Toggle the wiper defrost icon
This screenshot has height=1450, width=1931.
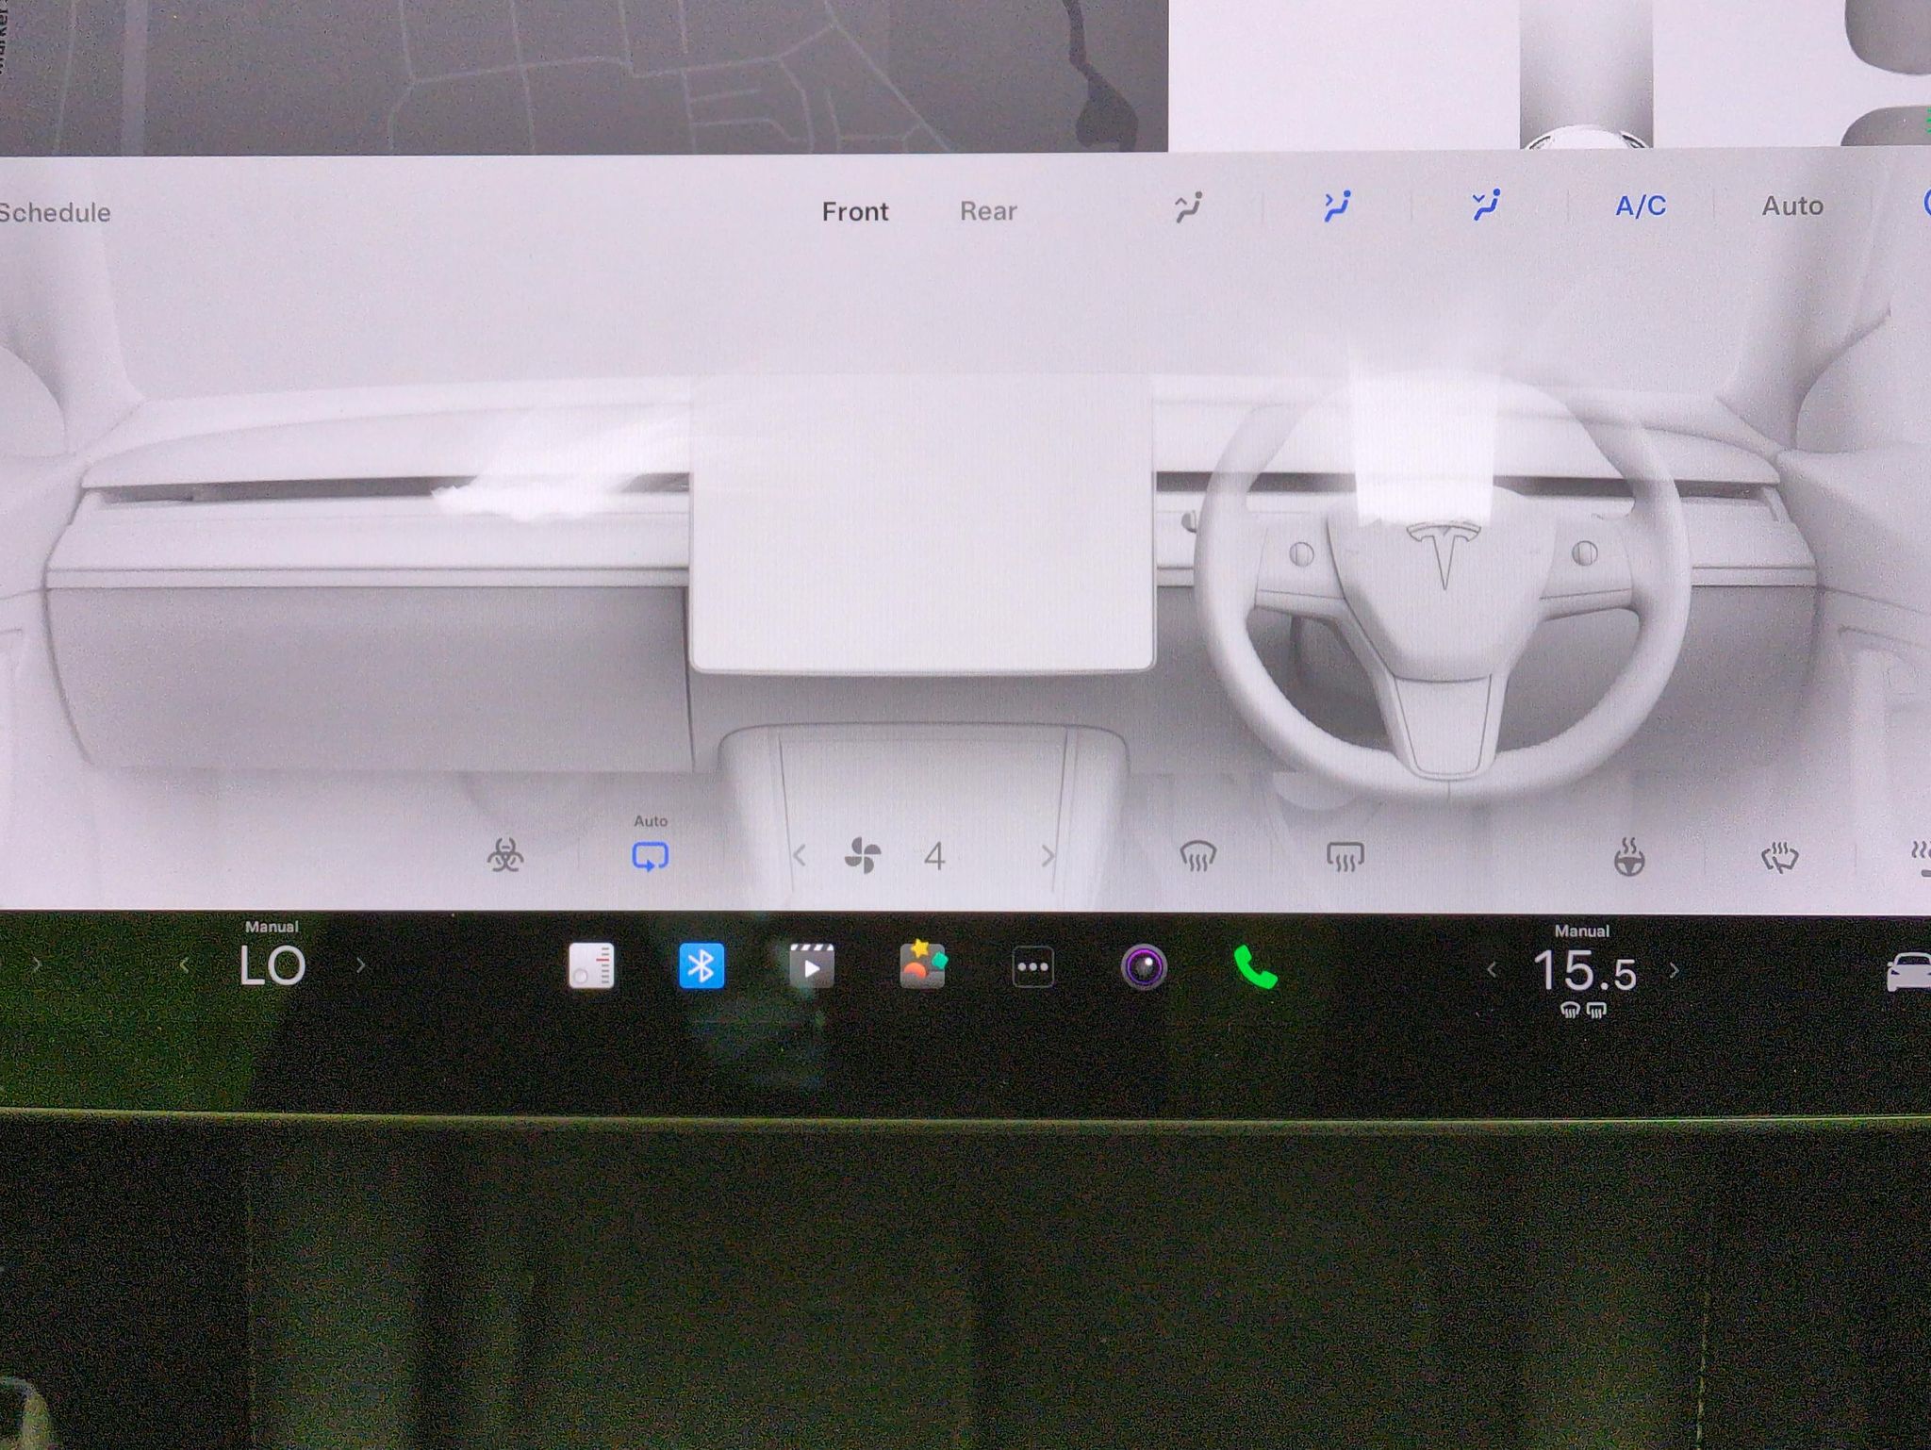click(1779, 858)
